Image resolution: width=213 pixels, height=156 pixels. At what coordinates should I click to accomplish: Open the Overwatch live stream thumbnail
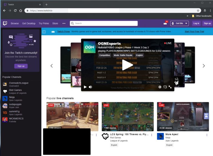point(72,115)
